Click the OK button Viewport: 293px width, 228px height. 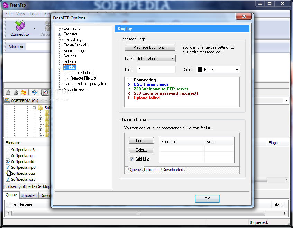click(207, 199)
